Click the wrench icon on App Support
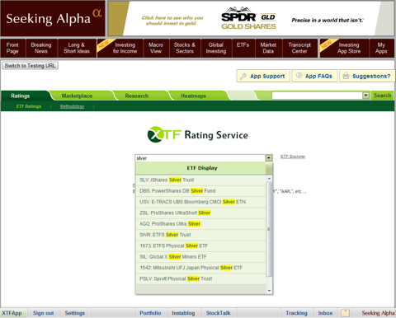The image size is (396, 318). click(243, 76)
